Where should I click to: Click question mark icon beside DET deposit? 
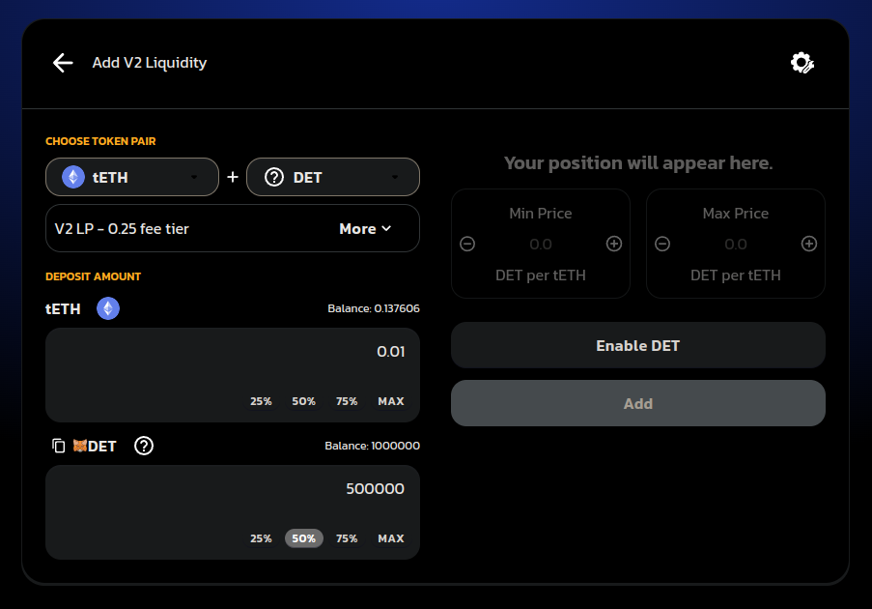pos(144,446)
